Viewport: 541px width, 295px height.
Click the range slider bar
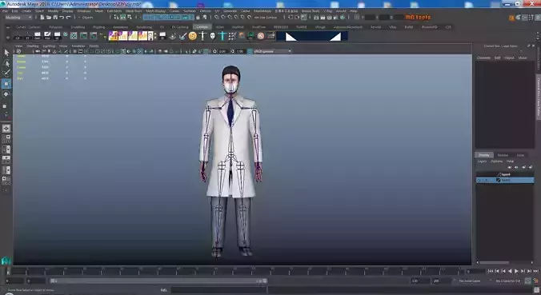click(x=158, y=281)
